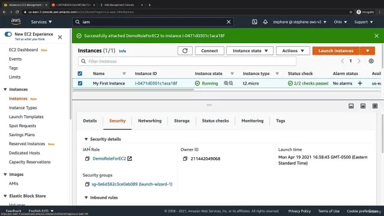This screenshot has width=384, height=216.
Task: Open the Instance state dropdown
Action: (x=250, y=50)
